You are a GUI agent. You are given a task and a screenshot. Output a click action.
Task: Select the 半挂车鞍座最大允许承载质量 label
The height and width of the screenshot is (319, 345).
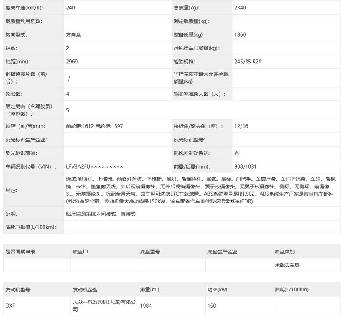tap(201, 78)
